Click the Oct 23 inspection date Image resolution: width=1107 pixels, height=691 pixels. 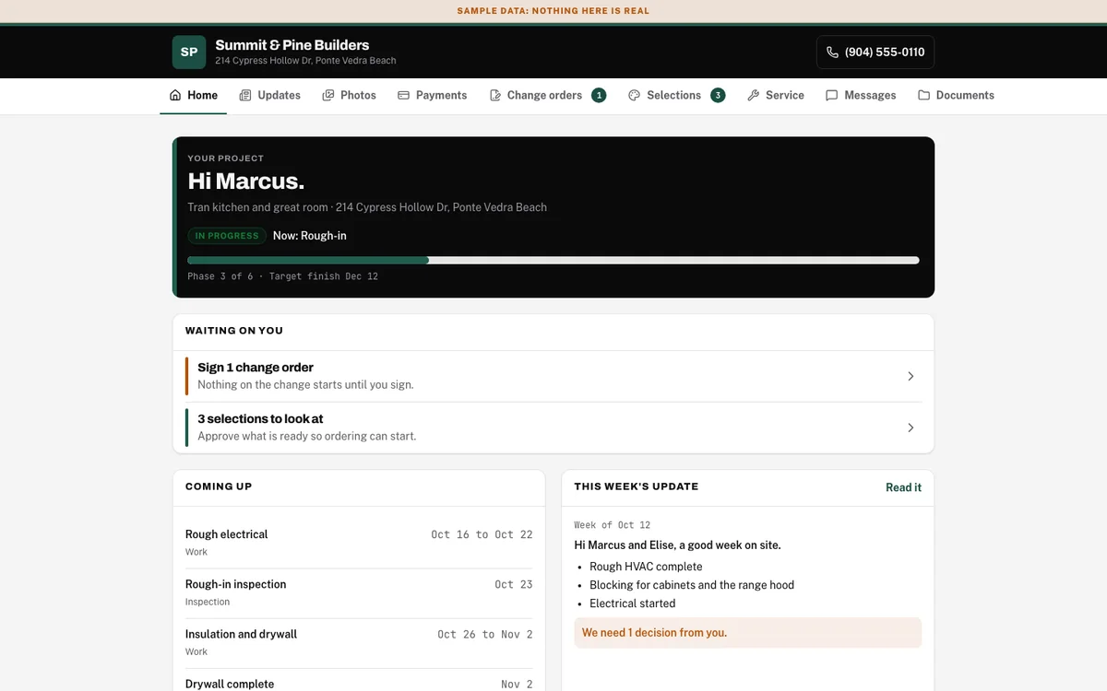(514, 584)
